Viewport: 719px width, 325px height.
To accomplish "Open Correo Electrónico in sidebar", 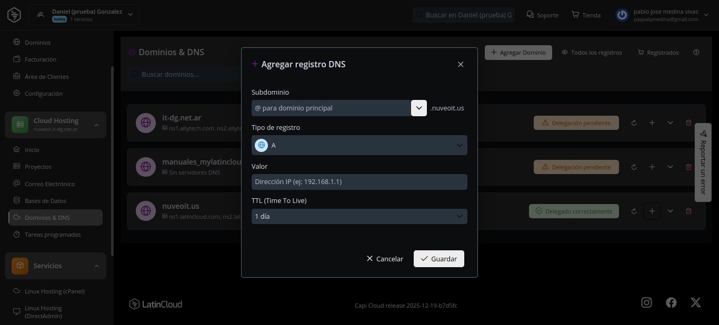I will [49, 184].
